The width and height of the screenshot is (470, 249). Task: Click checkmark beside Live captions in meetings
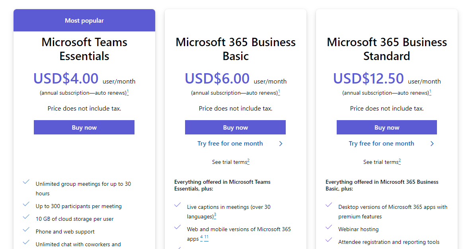point(177,205)
